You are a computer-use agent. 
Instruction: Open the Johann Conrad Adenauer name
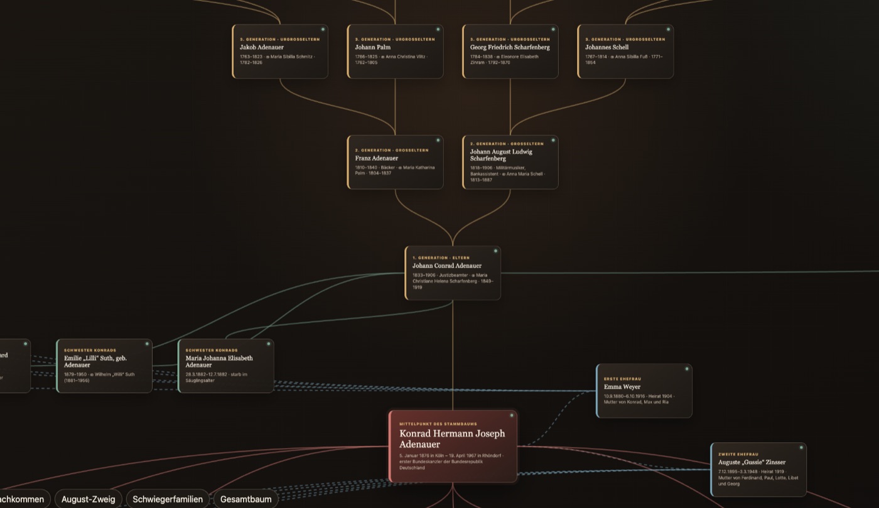[447, 266]
